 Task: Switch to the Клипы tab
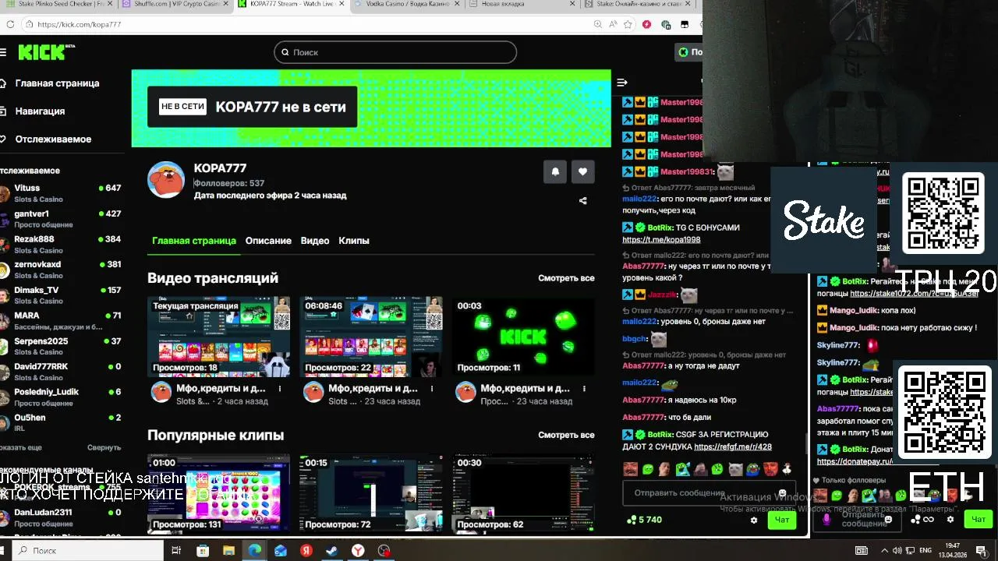point(354,241)
